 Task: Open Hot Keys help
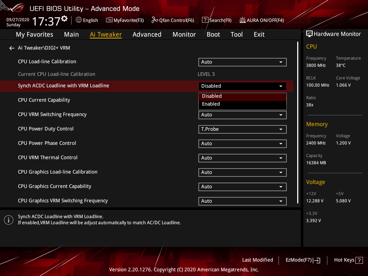(348, 260)
